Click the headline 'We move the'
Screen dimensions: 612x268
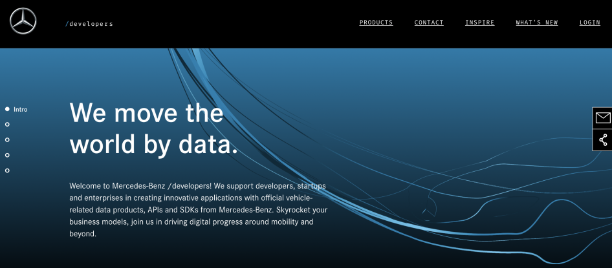[x=146, y=112]
